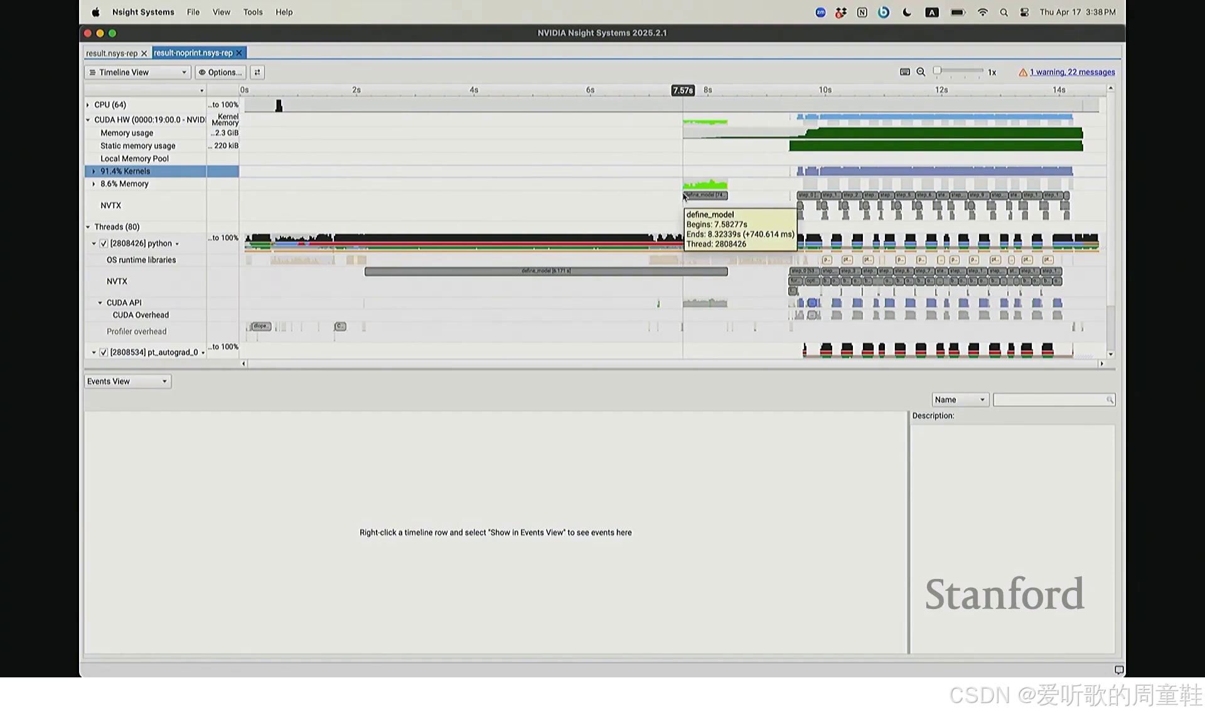The height and width of the screenshot is (715, 1205).
Task: Click the swap/sync arrows icon beside Options
Action: 257,73
